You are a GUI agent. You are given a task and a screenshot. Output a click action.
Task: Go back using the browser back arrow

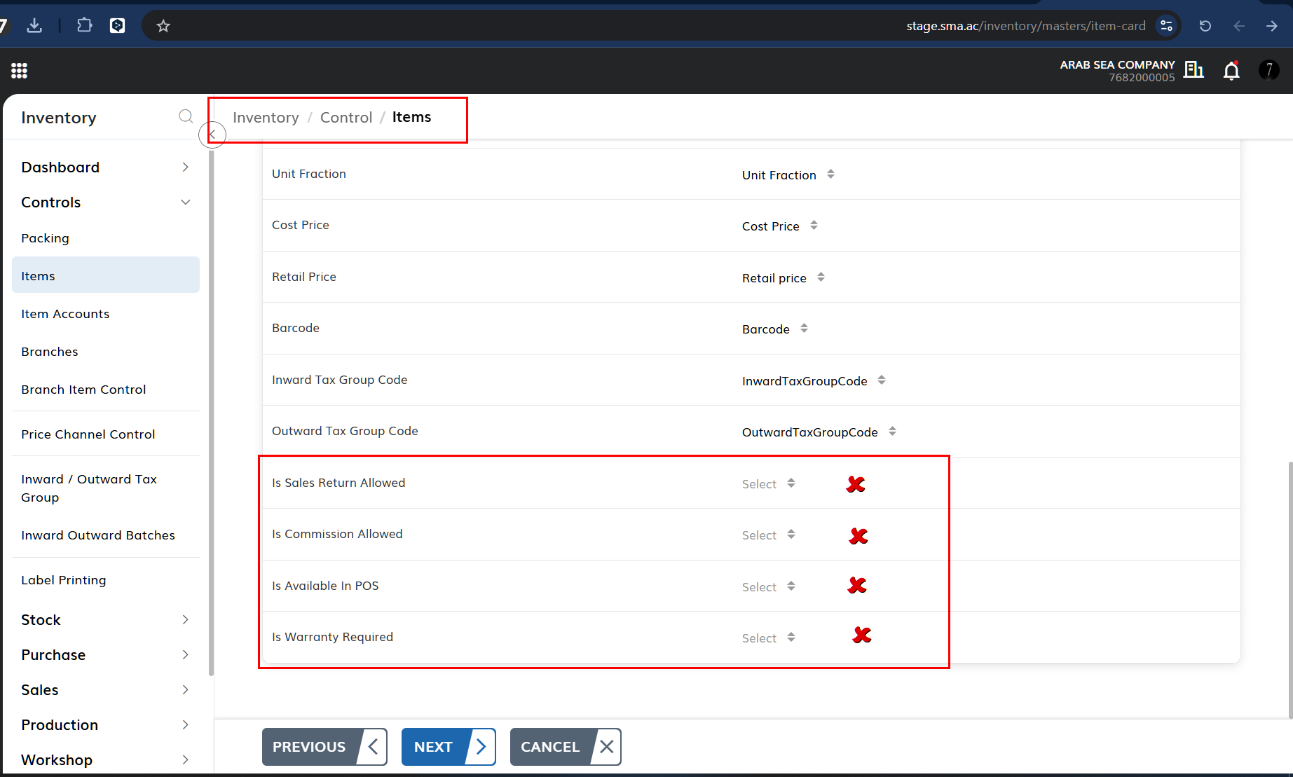(x=1239, y=26)
